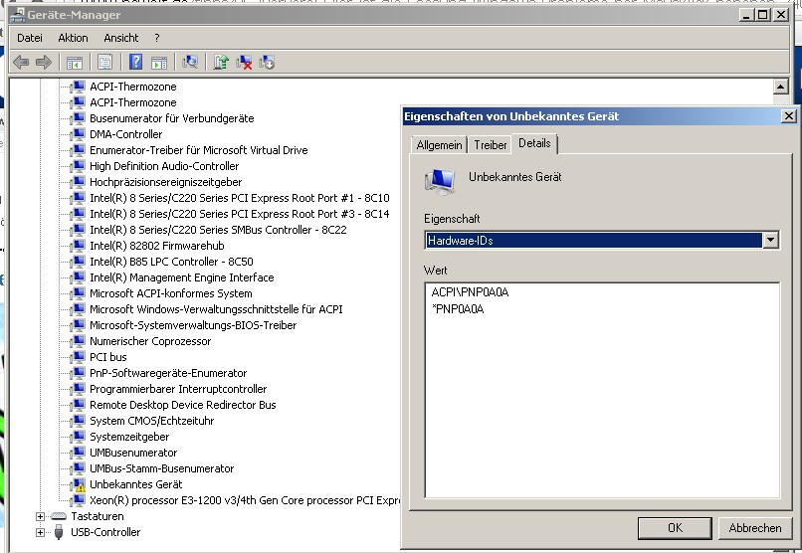Click the Abbrechen button
802x553 pixels.
tap(755, 528)
